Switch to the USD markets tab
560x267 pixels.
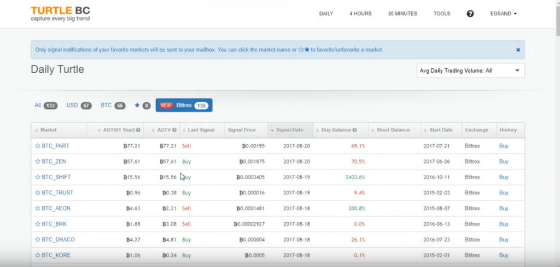(x=79, y=105)
